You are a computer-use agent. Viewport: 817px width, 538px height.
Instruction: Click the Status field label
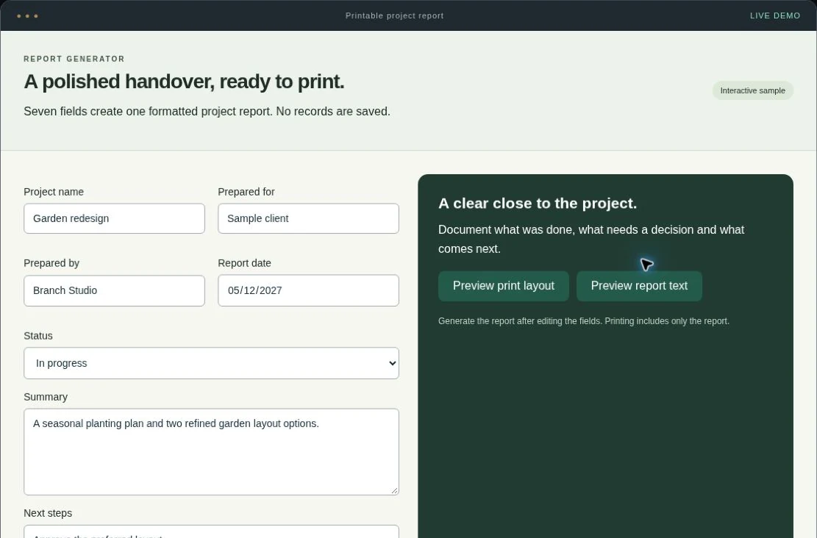38,336
